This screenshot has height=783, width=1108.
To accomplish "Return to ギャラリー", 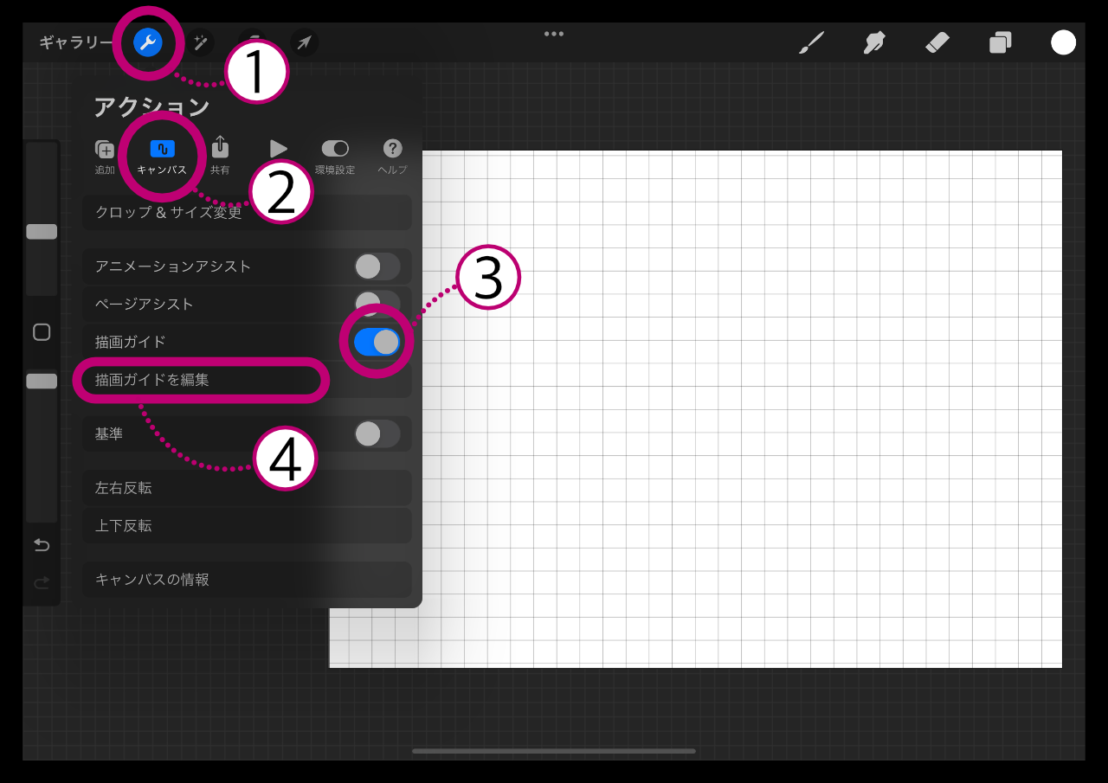I will click(x=76, y=42).
